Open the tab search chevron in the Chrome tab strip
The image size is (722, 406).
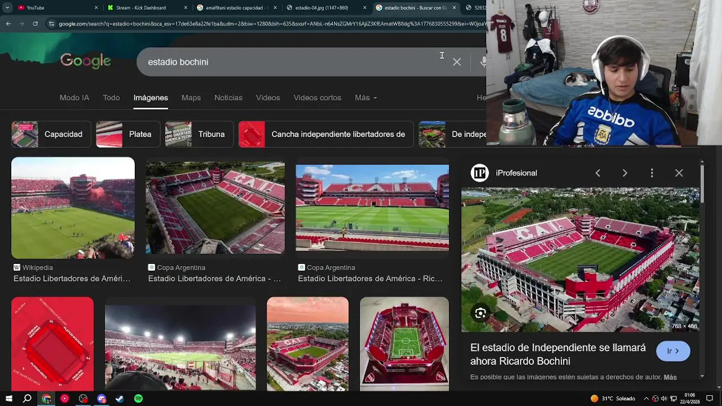coord(8,8)
